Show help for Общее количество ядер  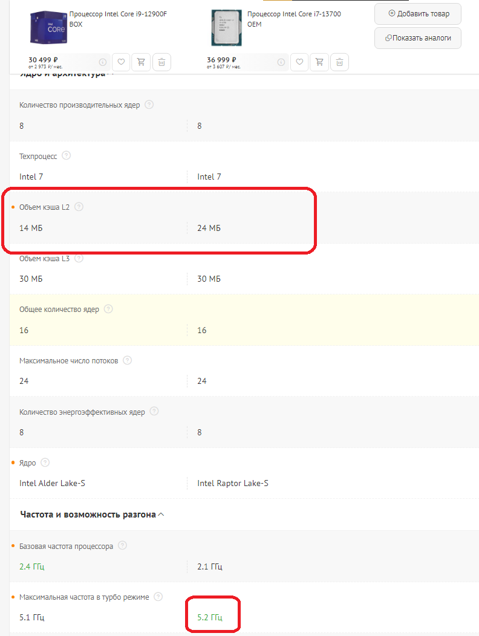[x=108, y=309]
